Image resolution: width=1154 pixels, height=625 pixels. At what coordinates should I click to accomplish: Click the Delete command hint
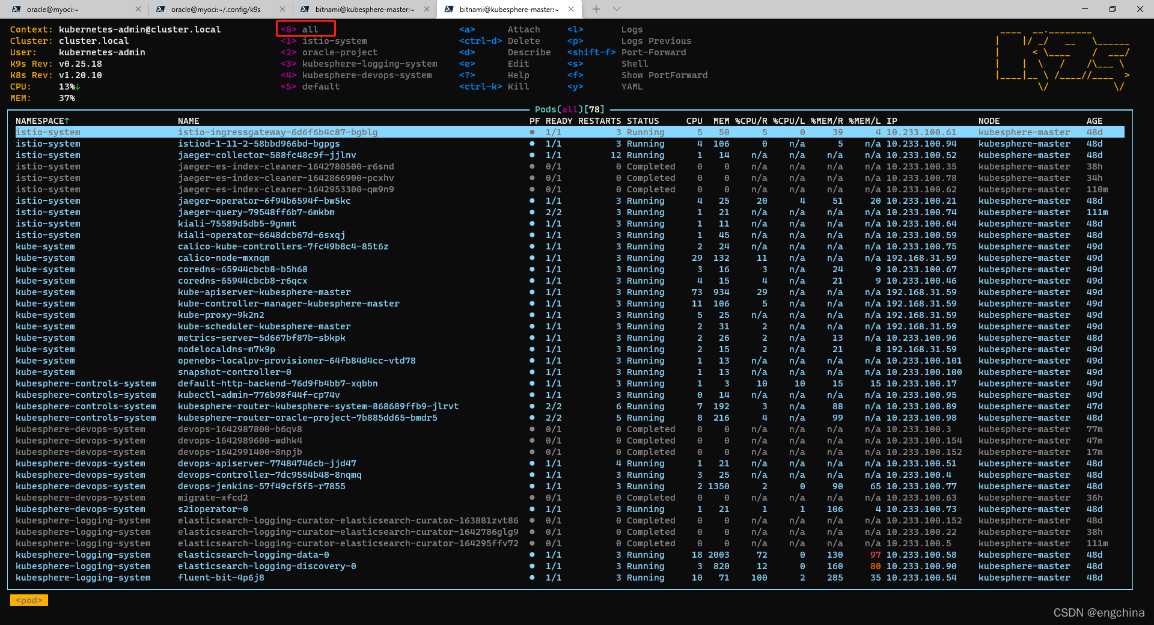[524, 41]
